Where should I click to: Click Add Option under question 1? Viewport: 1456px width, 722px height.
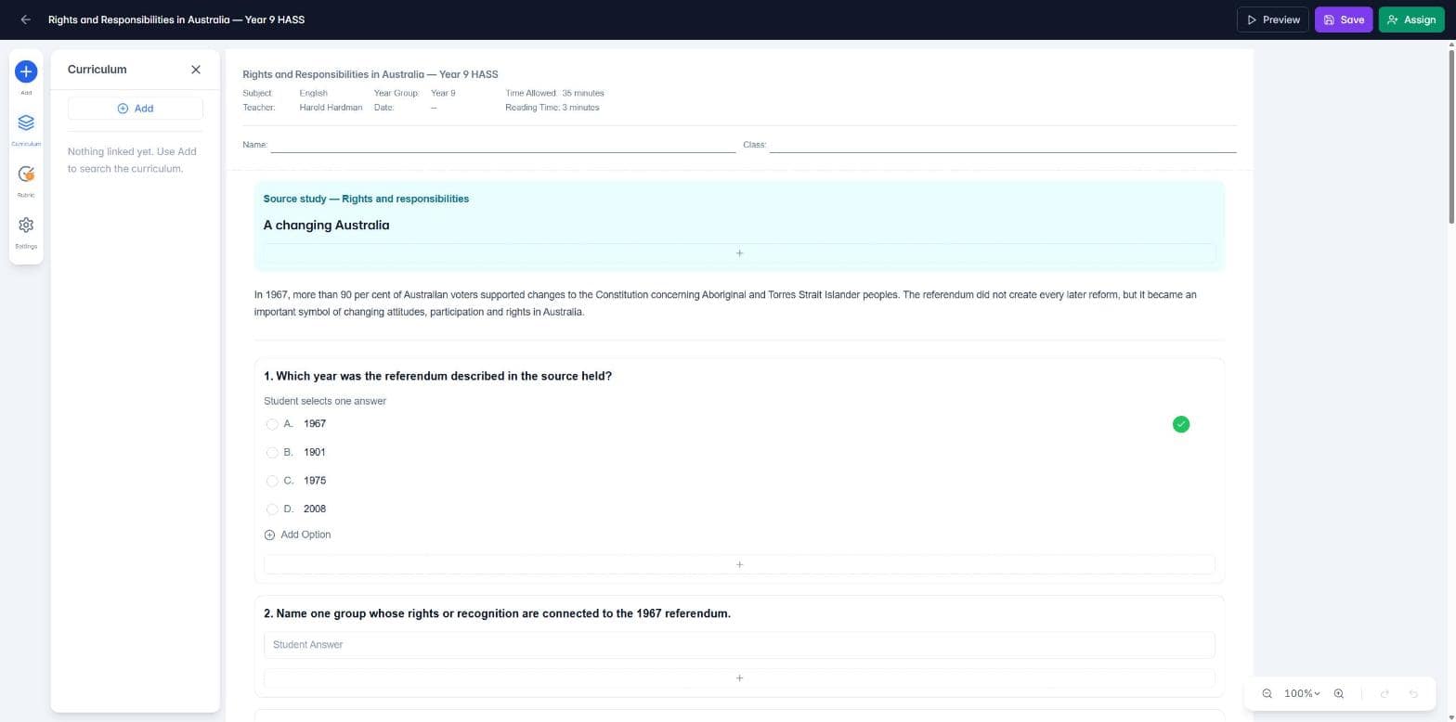point(297,535)
